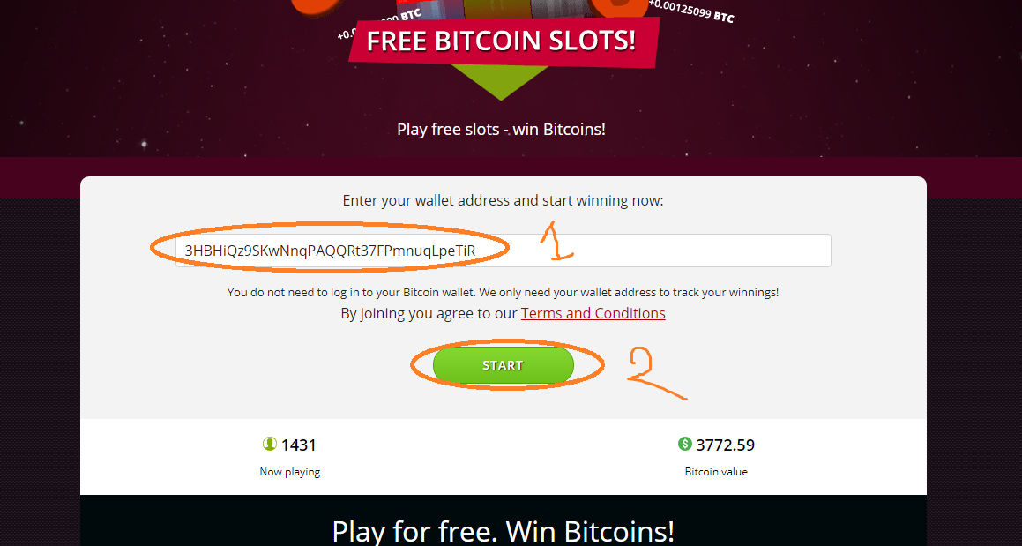Click the 'Play for free. Win Bitcoins!' heading

(504, 532)
